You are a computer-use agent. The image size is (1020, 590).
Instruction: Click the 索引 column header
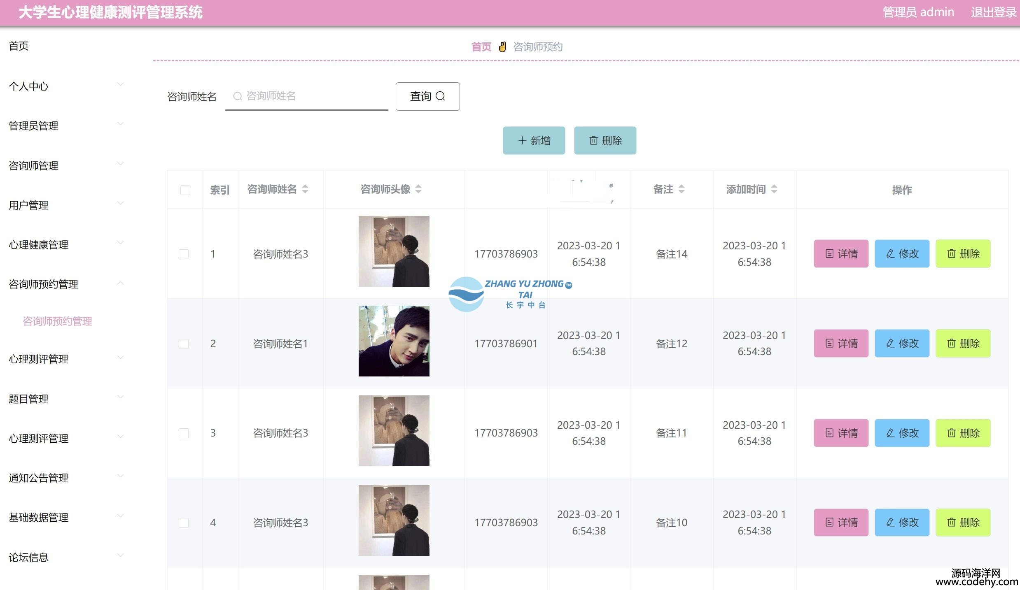click(x=220, y=190)
